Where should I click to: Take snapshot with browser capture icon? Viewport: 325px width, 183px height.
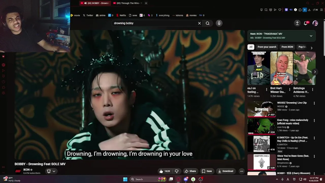coord(266,10)
